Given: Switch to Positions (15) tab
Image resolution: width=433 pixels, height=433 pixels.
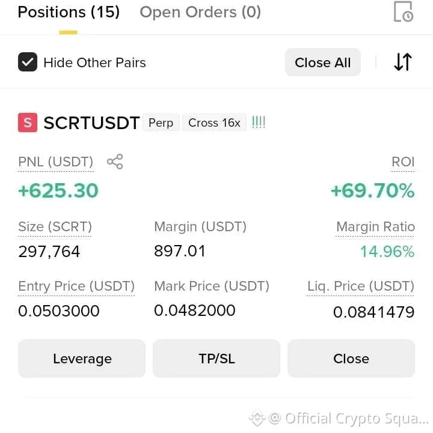Looking at the screenshot, I should click(x=69, y=12).
